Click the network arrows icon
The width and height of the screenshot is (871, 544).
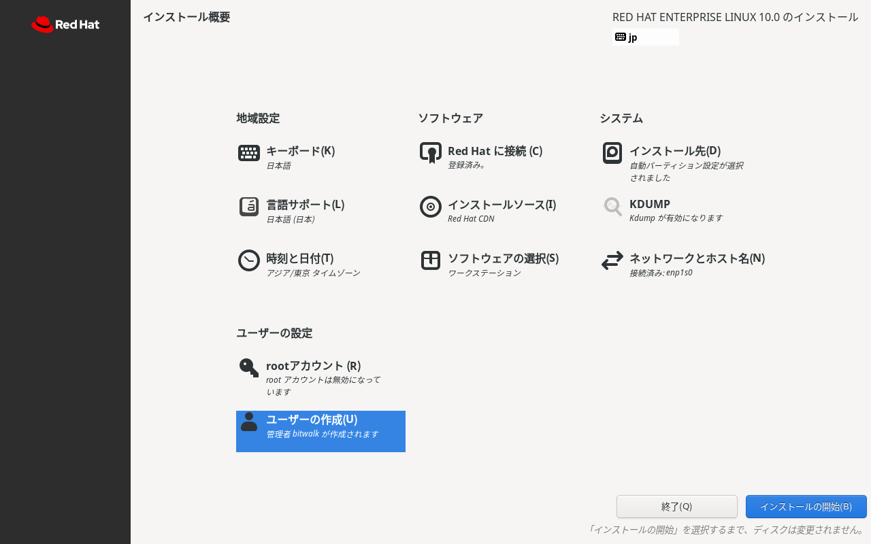612,260
